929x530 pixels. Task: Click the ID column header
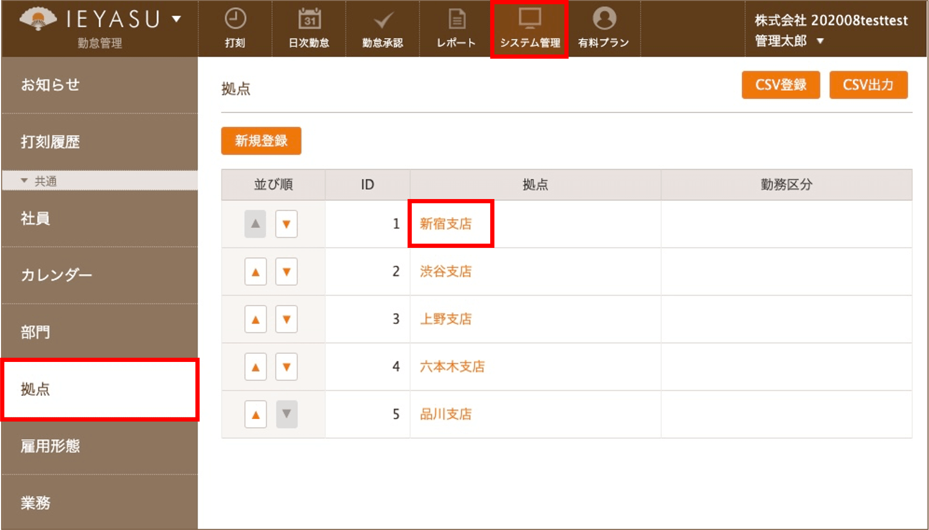(x=368, y=185)
